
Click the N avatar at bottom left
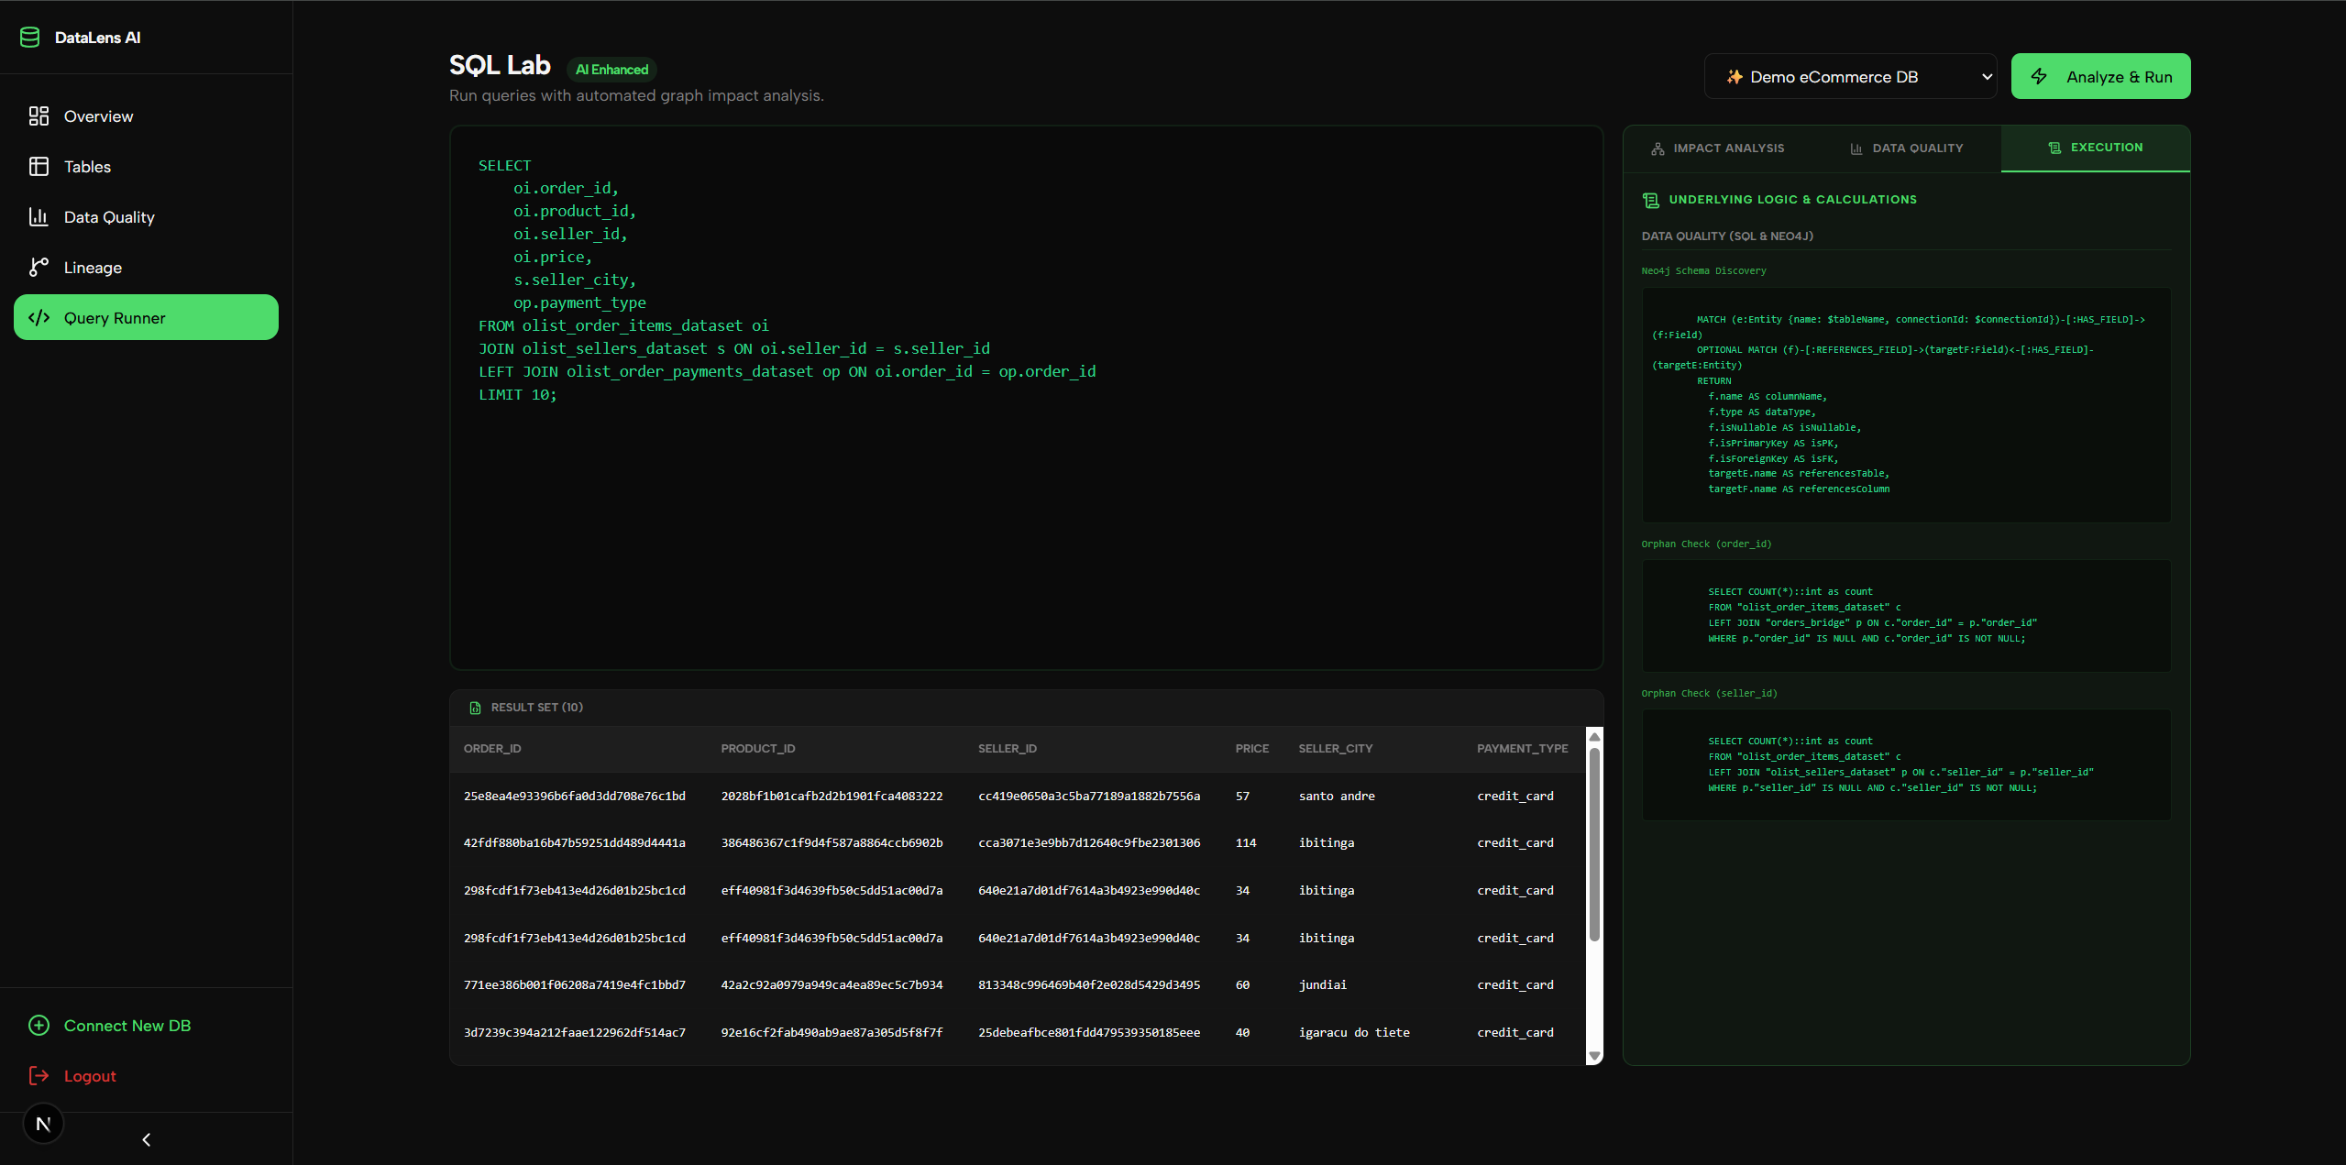point(43,1122)
